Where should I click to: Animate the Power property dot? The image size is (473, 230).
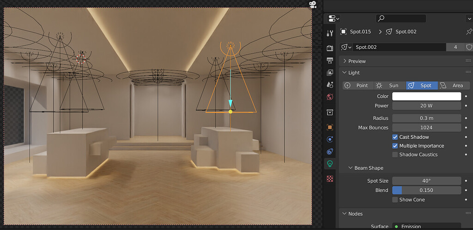[466, 106]
